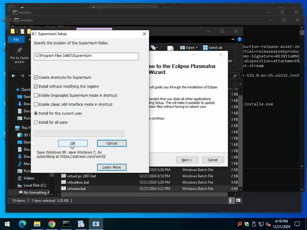Switch to large icons view in status bar

tap(238, 200)
